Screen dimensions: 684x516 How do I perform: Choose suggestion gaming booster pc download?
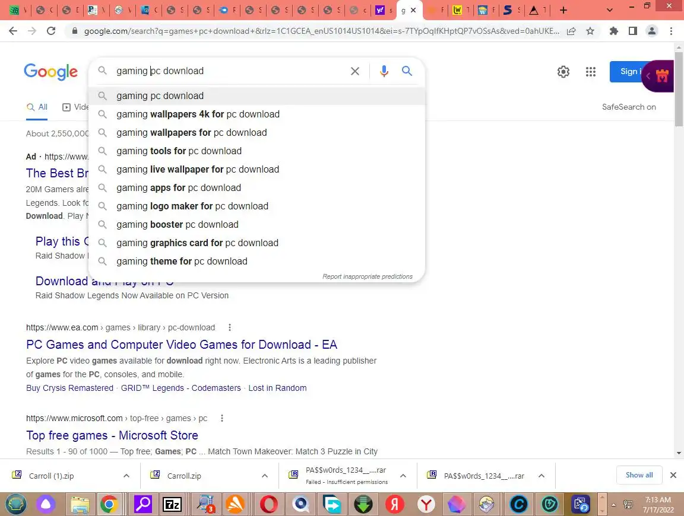coord(256,224)
